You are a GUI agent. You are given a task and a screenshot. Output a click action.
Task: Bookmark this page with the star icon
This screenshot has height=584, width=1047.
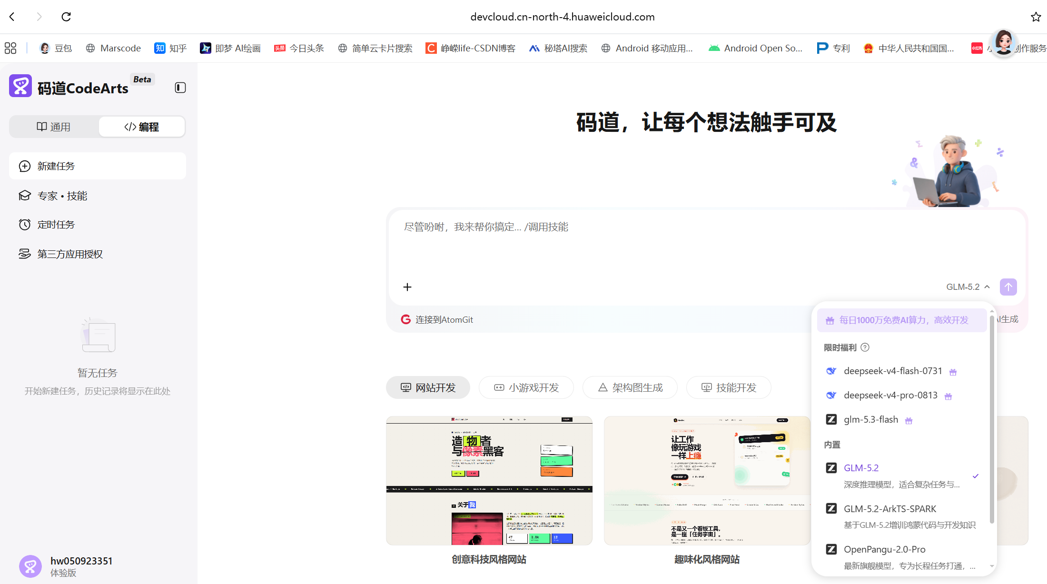pyautogui.click(x=1036, y=17)
